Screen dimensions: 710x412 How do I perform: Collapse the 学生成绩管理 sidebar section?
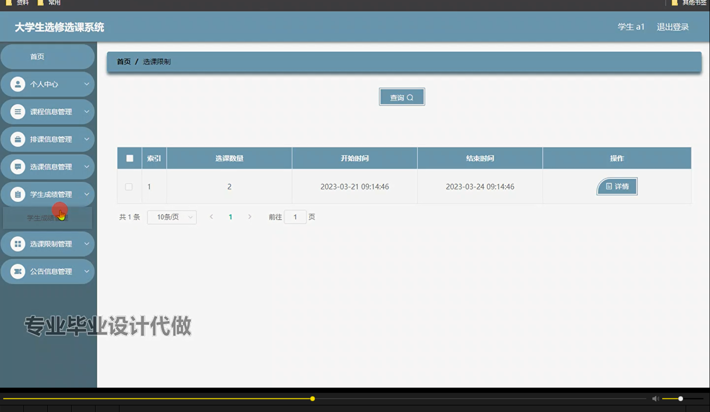point(86,194)
